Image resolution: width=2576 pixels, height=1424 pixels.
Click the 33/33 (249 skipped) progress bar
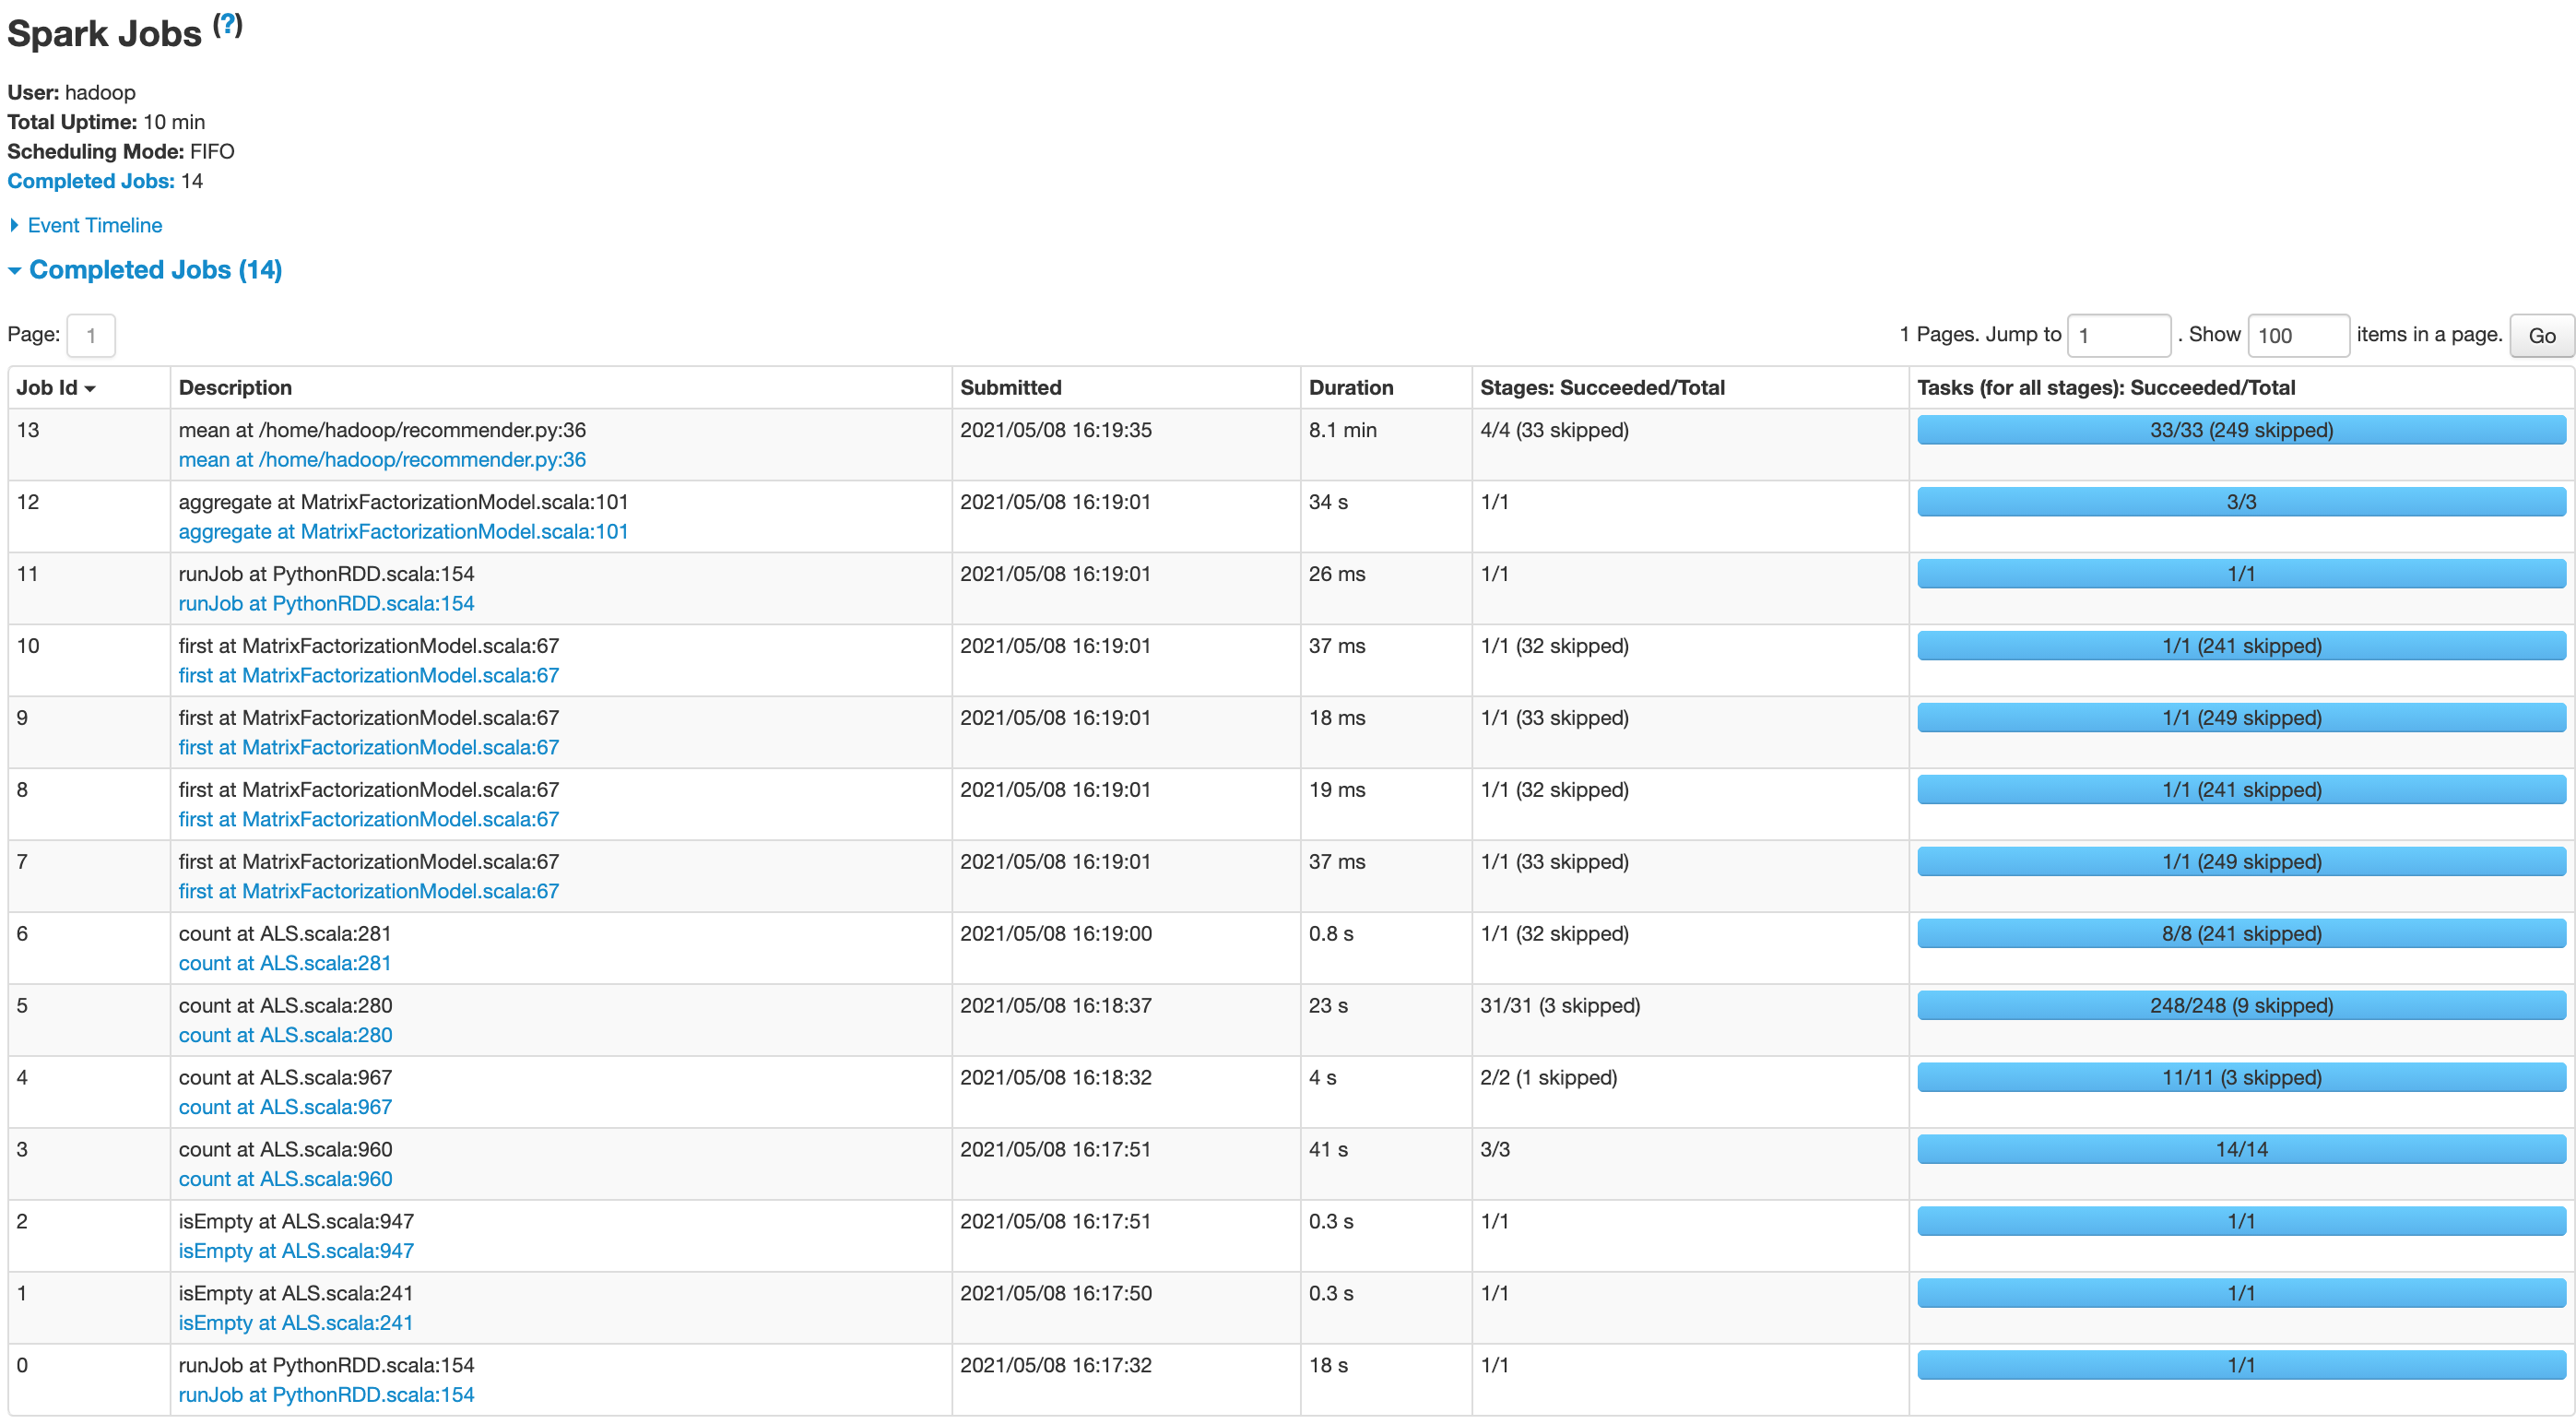[x=2240, y=431]
